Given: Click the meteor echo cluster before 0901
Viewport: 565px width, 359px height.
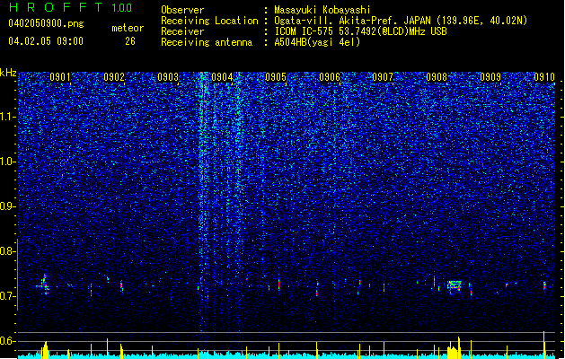Looking at the screenshot, I should (x=43, y=285).
